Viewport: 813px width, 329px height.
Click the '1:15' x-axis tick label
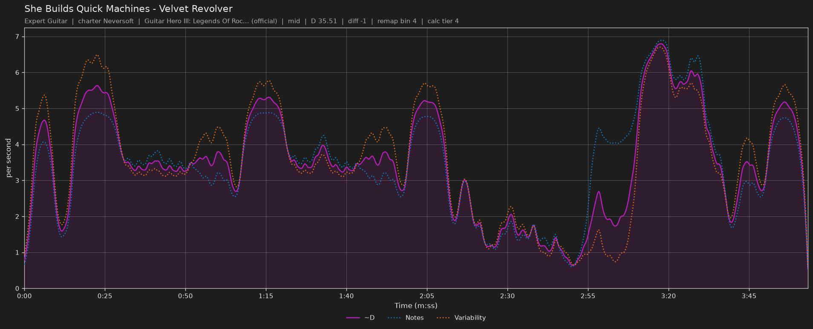pos(266,296)
